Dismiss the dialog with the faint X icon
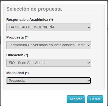The image size is (108, 106). click(104, 6)
